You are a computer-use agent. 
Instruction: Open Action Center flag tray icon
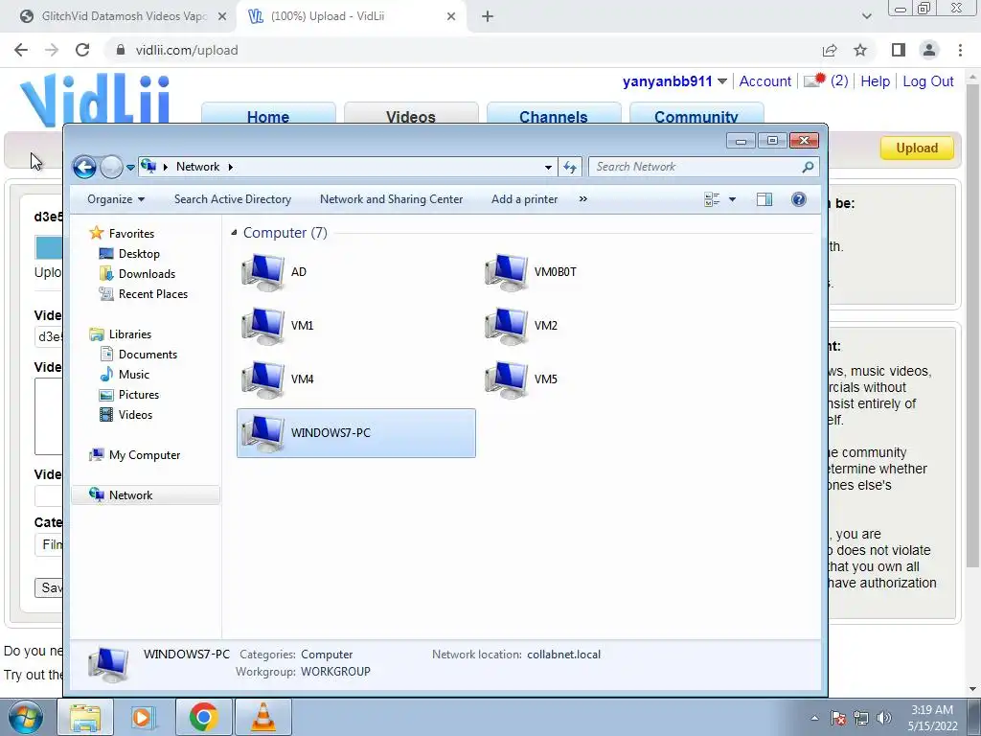838,719
